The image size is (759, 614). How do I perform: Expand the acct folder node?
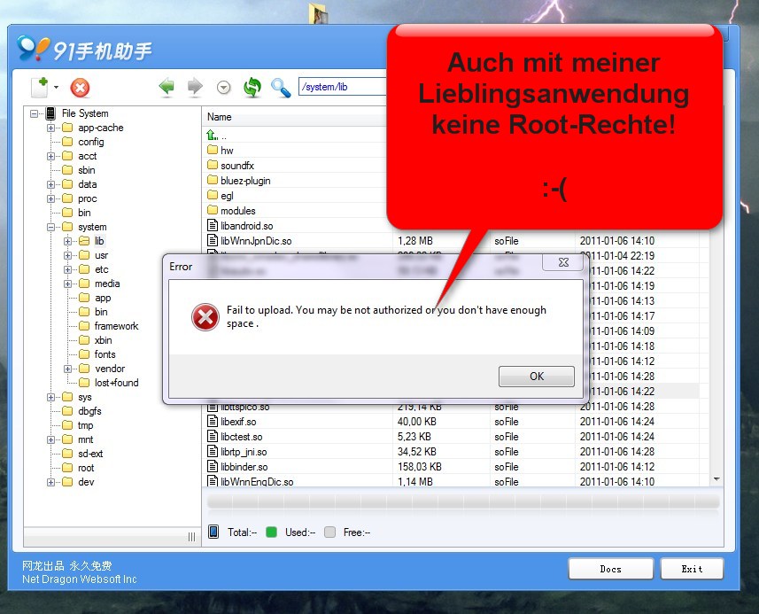(x=50, y=157)
